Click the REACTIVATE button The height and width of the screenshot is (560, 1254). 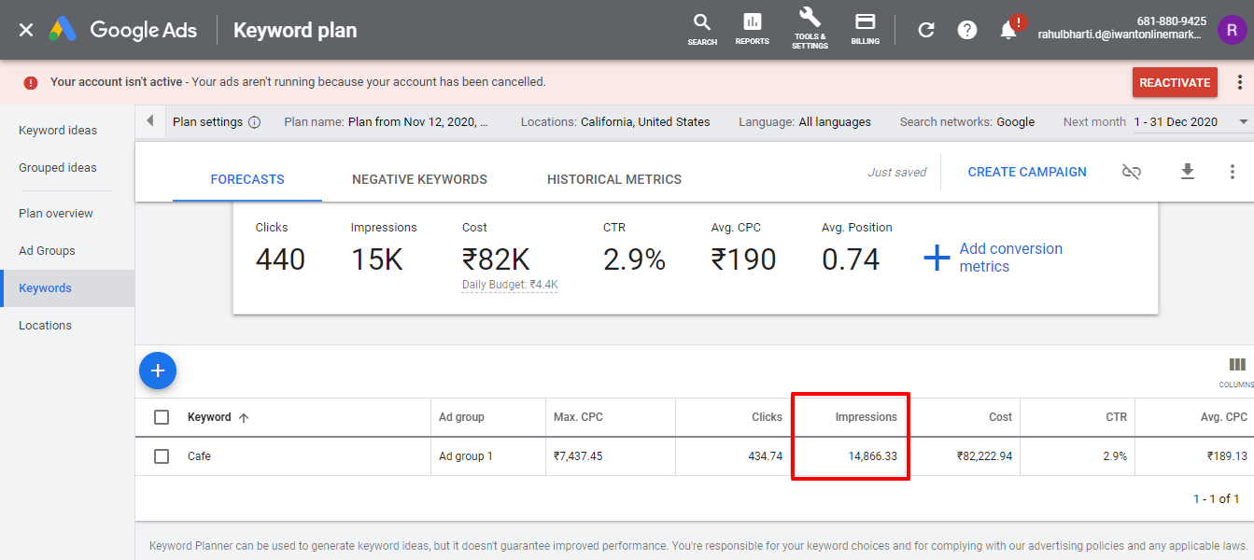[x=1175, y=82]
